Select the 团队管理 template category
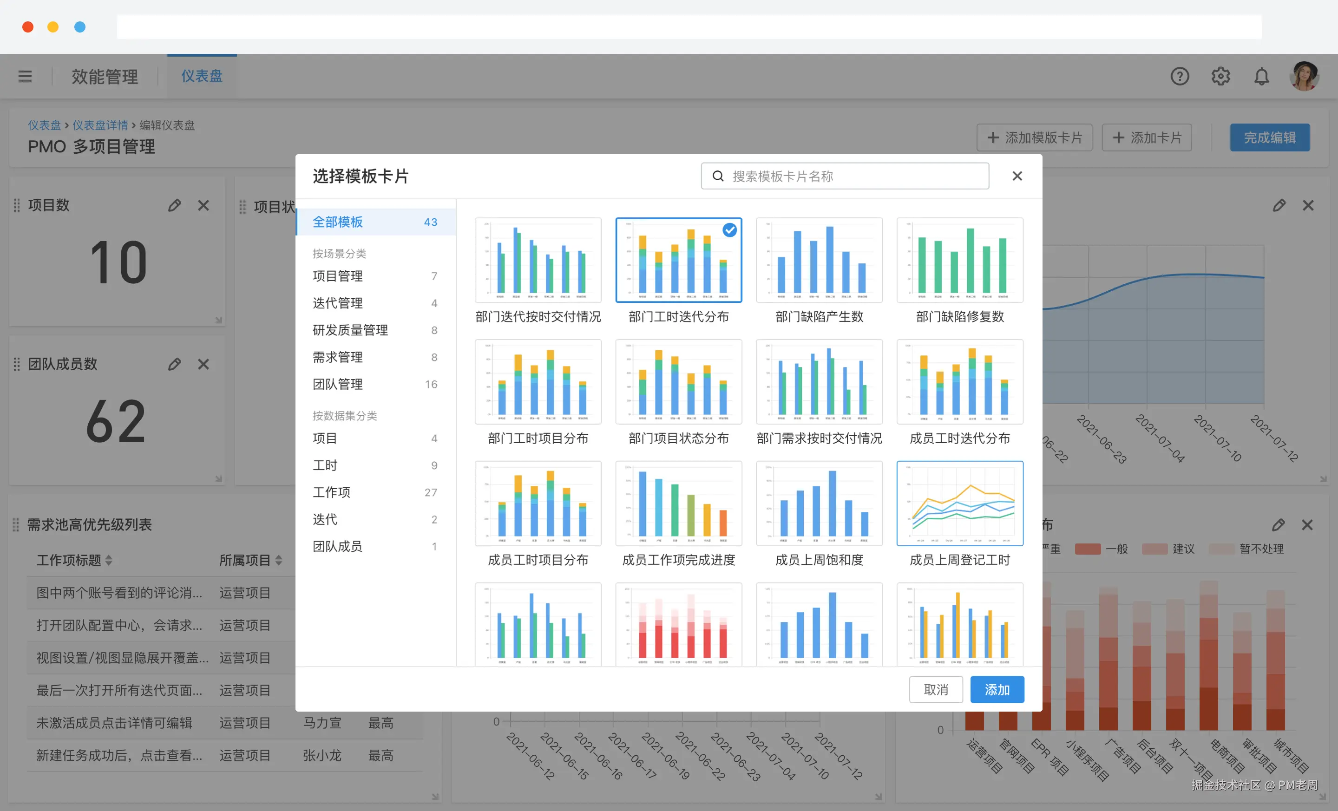Viewport: 1338px width, 811px height. pyautogui.click(x=337, y=384)
